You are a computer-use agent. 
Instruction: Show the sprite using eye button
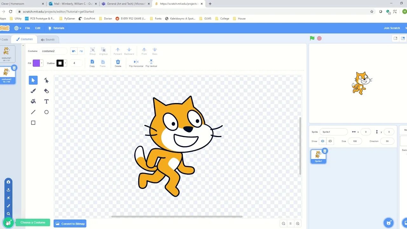pos(323,141)
